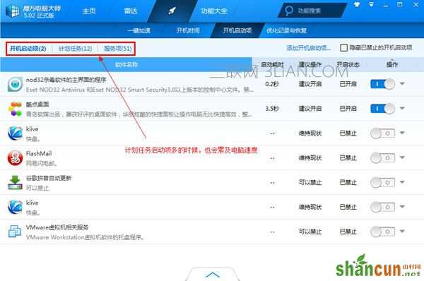This screenshot has height=281, width=424.
Task: Select the 酷点桌面 name text
Action: click(37, 104)
